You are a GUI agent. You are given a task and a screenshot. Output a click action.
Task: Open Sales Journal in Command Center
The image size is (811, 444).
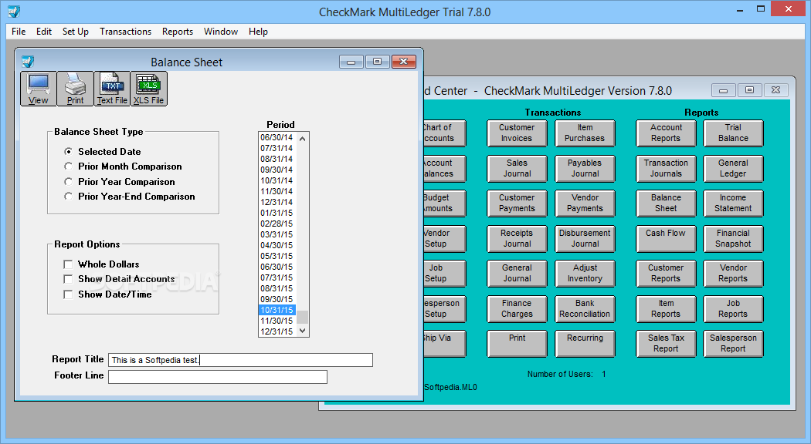point(517,168)
